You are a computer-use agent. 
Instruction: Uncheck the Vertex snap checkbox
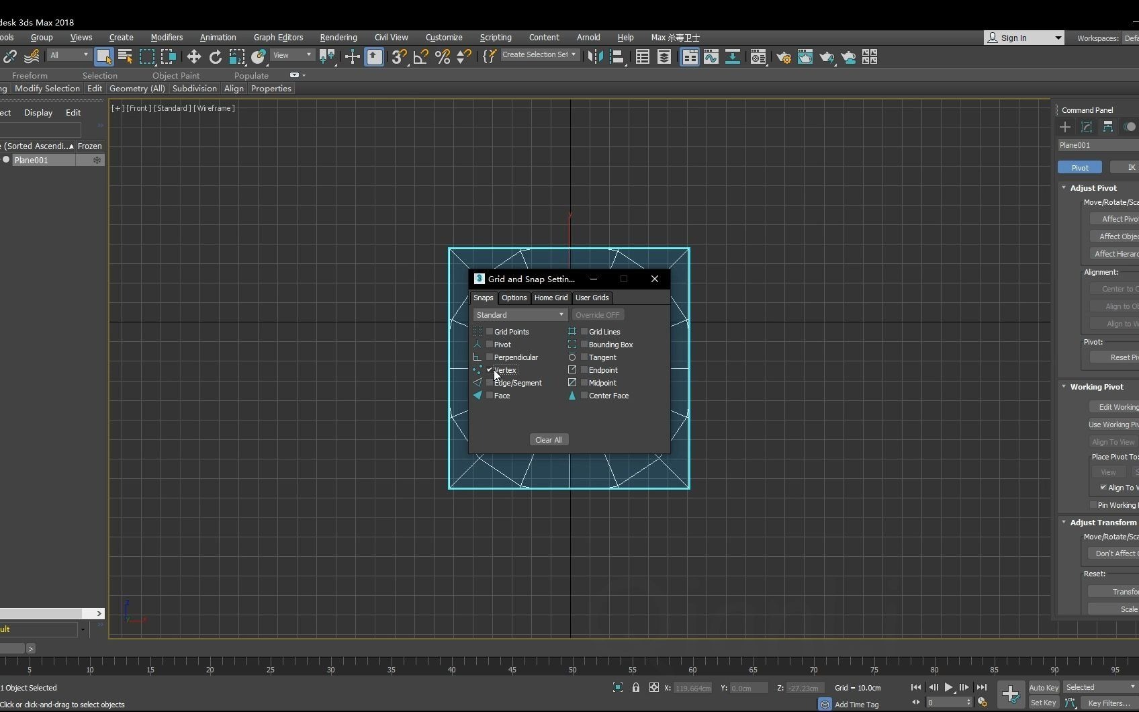(x=490, y=370)
